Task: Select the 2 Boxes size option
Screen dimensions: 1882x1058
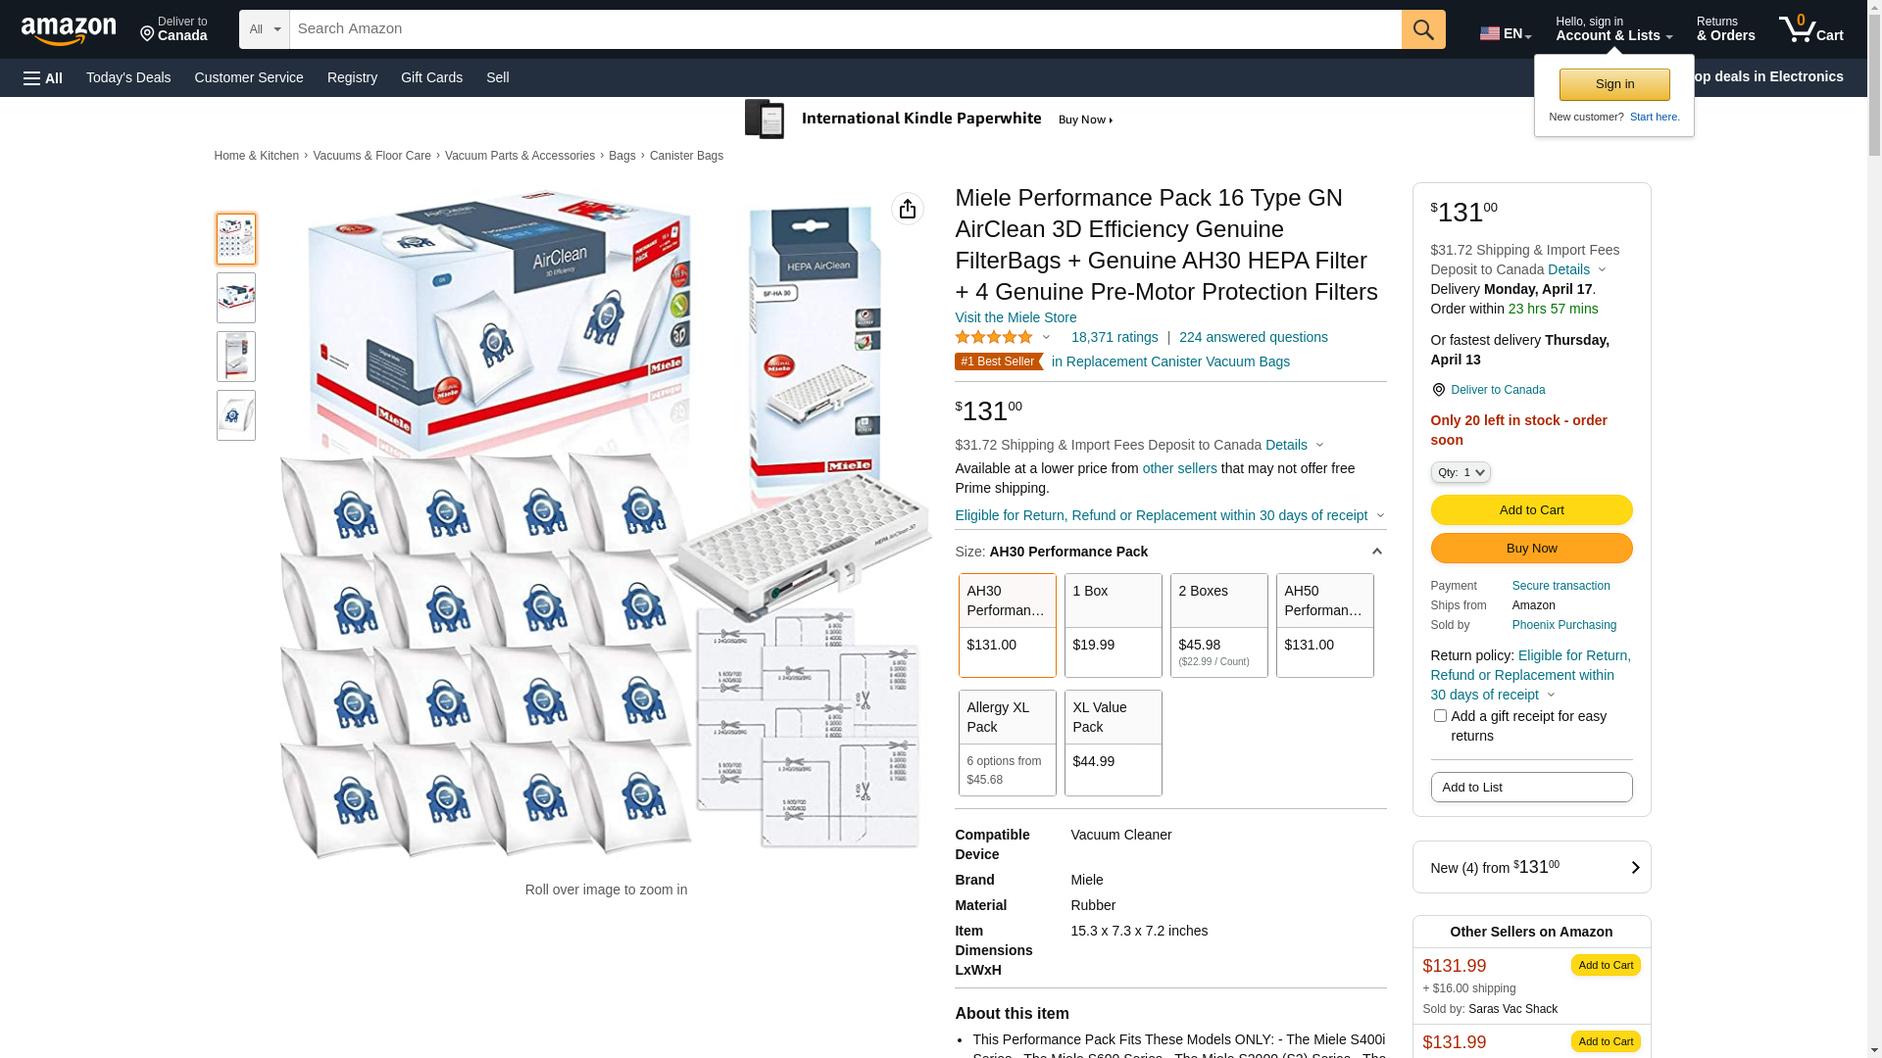Action: [1219, 626]
